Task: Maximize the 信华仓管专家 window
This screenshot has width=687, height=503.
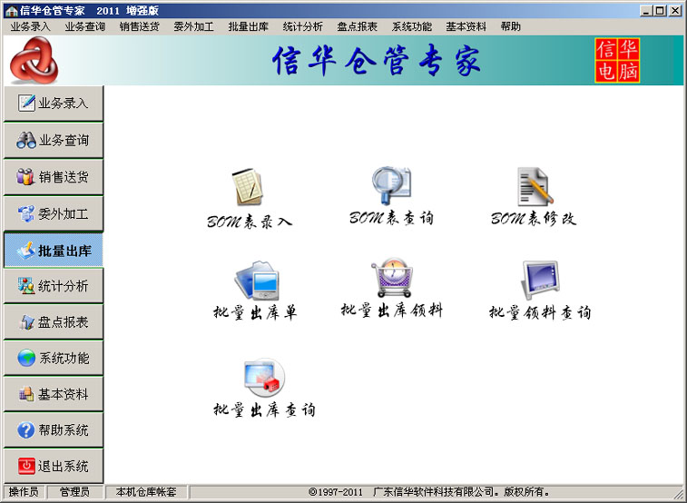Action: [660, 11]
